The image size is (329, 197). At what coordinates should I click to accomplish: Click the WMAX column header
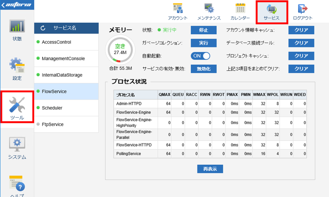pos(259,95)
